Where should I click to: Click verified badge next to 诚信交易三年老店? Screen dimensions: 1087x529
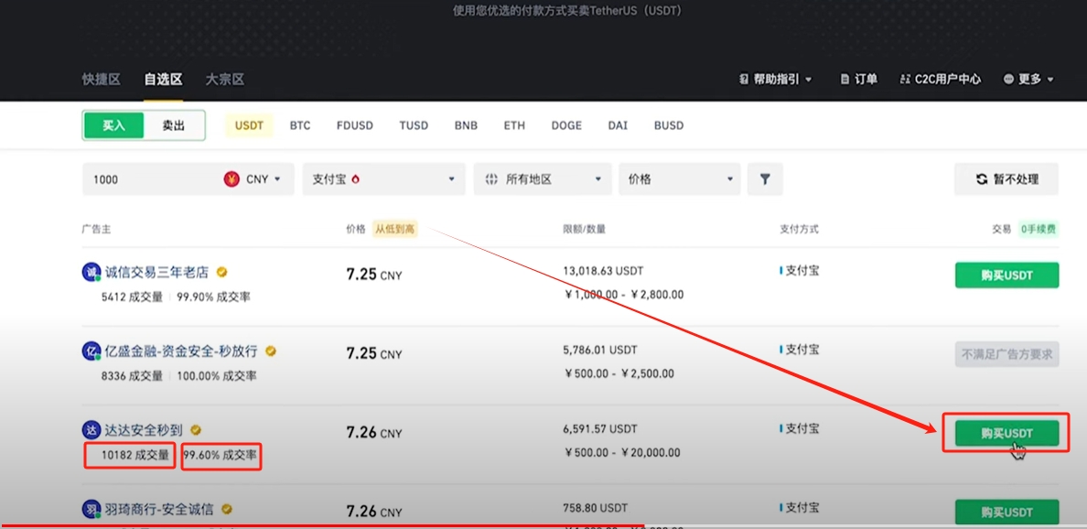point(221,272)
